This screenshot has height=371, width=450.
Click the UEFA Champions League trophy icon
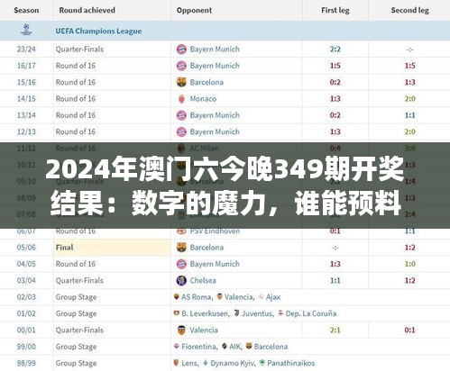[26, 30]
